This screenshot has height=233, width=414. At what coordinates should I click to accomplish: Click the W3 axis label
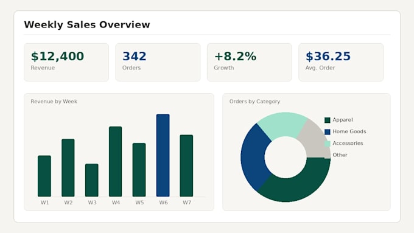(x=92, y=203)
